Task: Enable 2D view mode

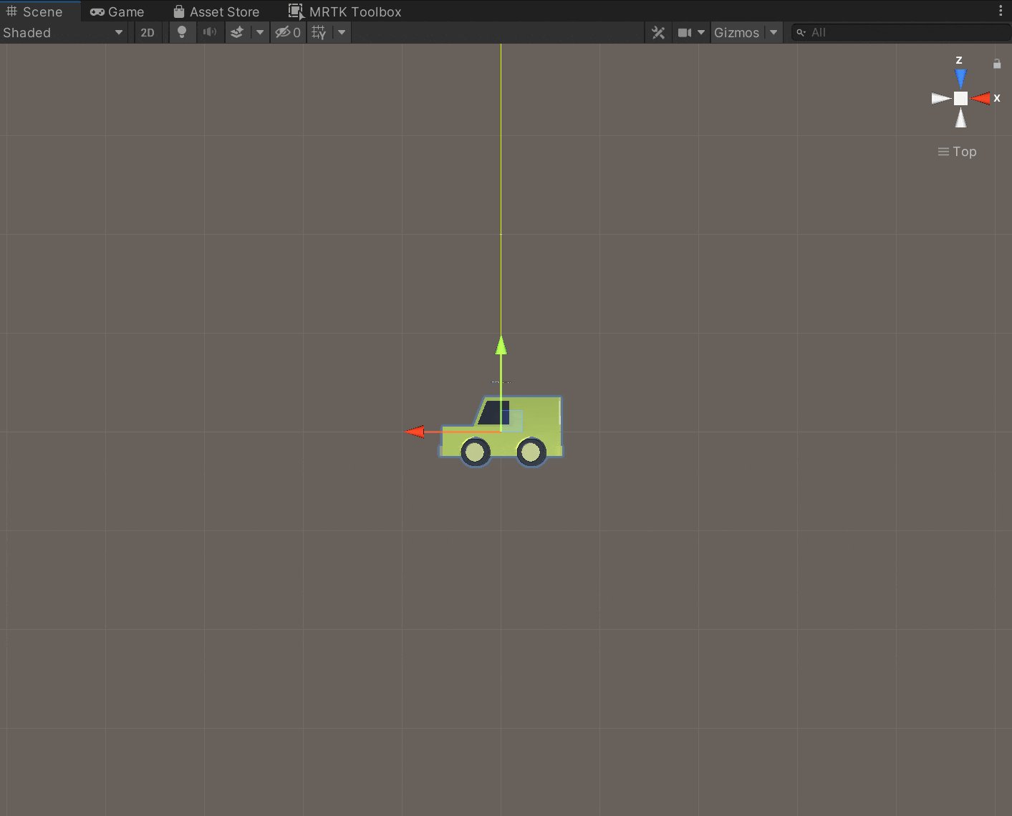Action: click(148, 32)
